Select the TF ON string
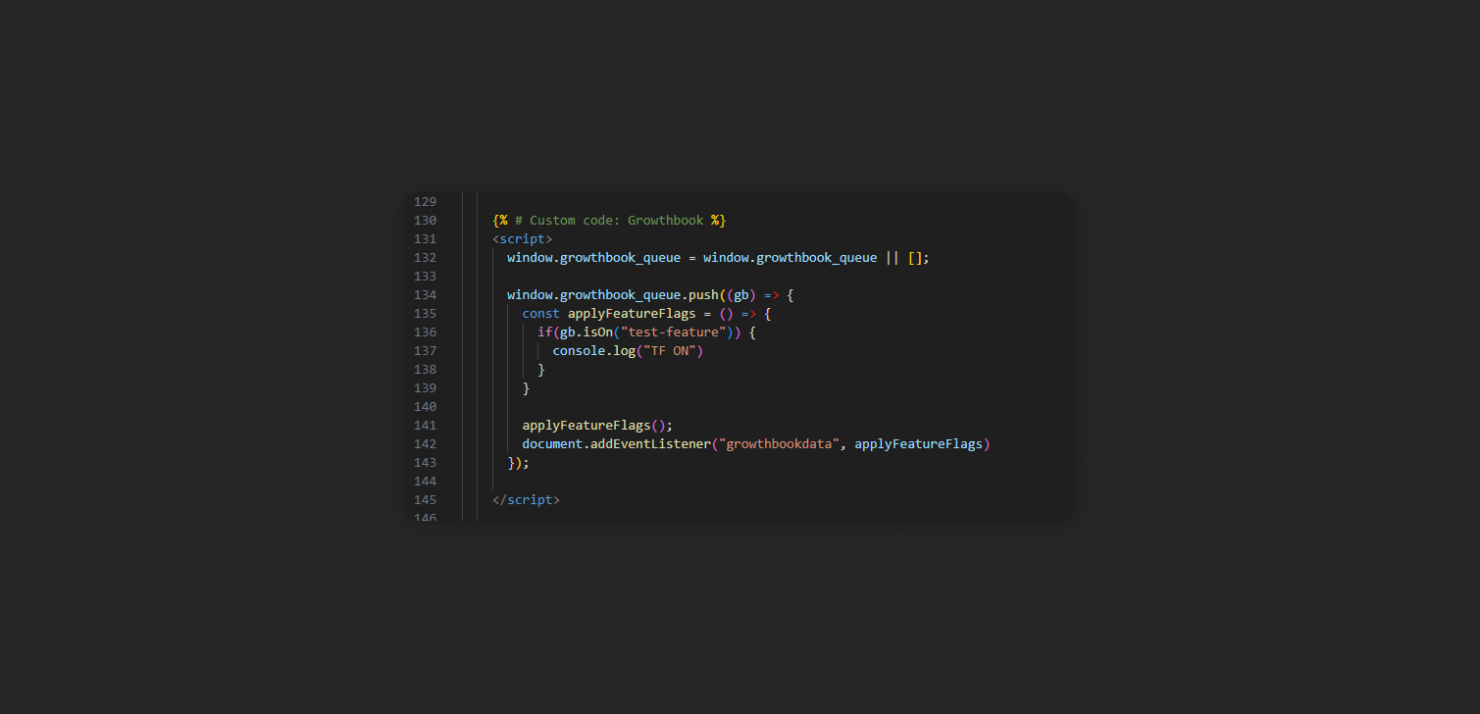This screenshot has width=1480, height=714. (675, 350)
